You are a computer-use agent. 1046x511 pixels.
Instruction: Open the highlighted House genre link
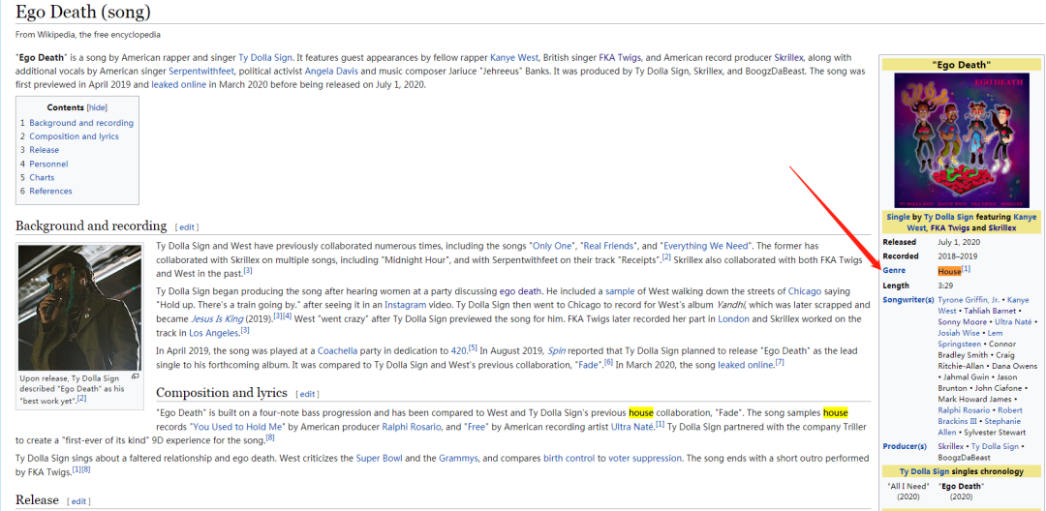949,271
